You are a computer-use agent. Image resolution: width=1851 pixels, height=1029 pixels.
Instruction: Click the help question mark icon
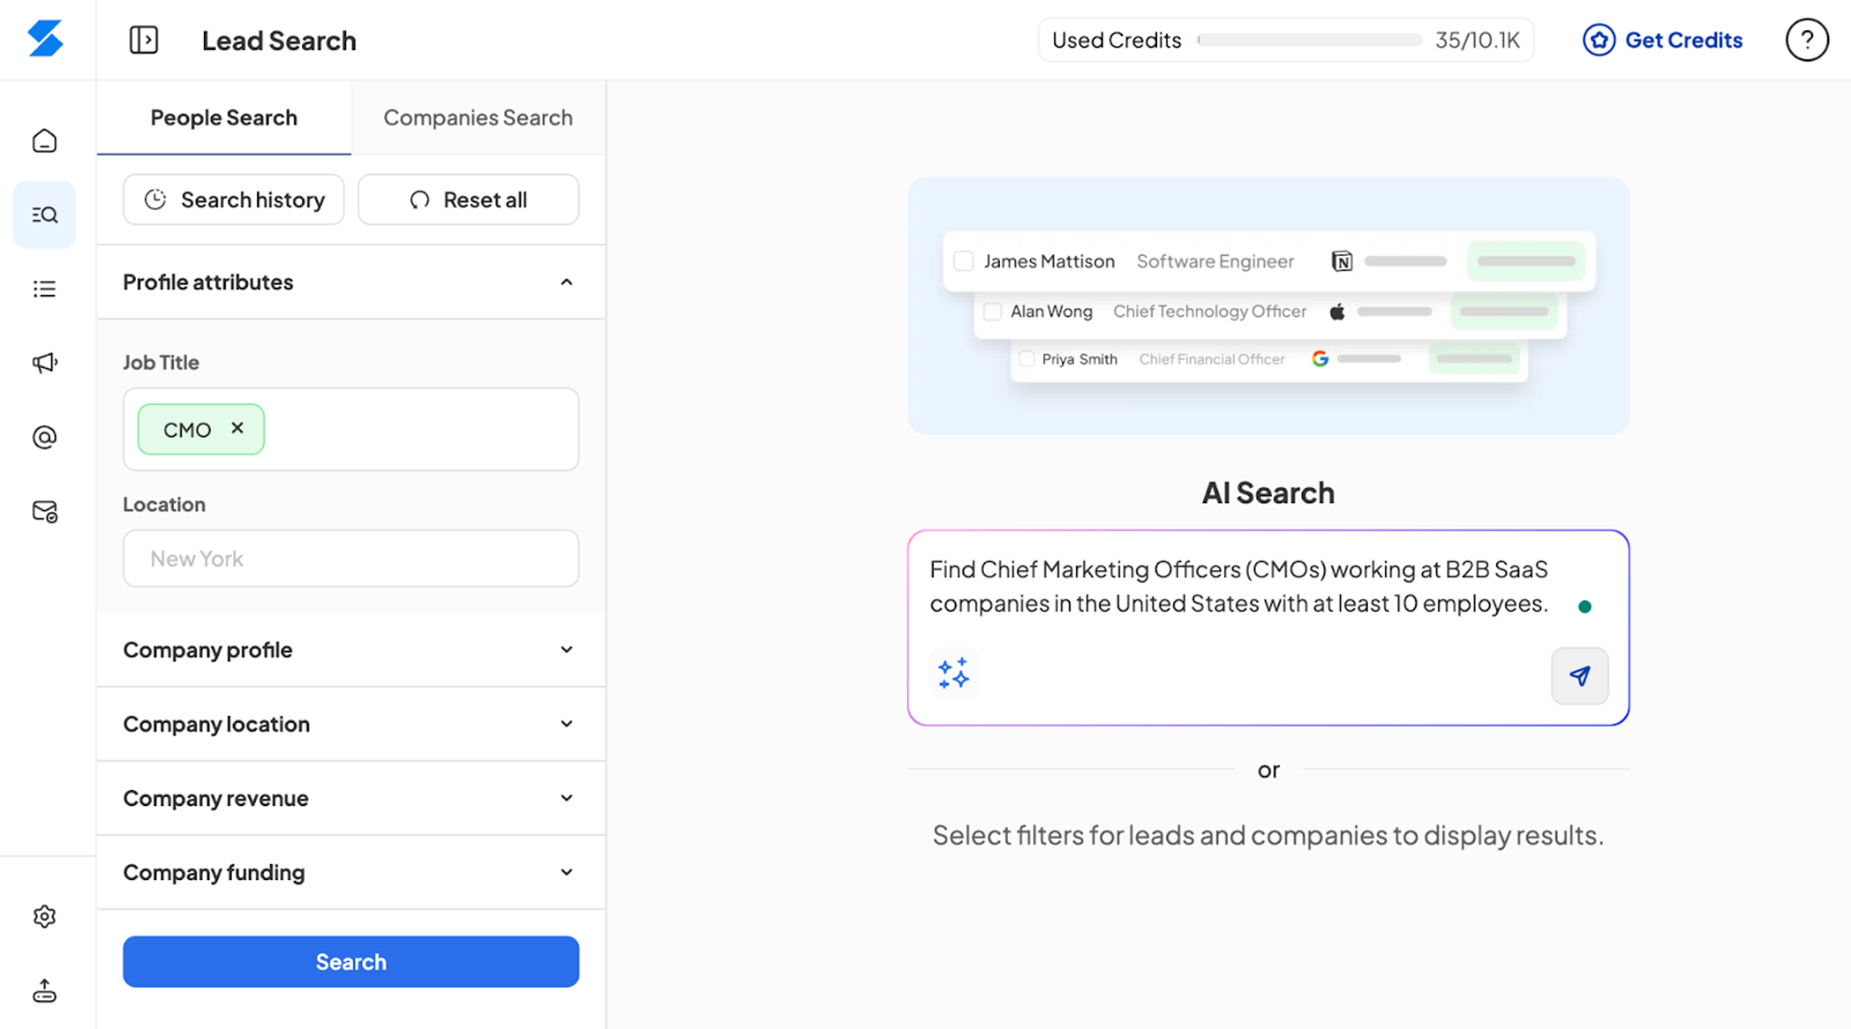[x=1807, y=40]
